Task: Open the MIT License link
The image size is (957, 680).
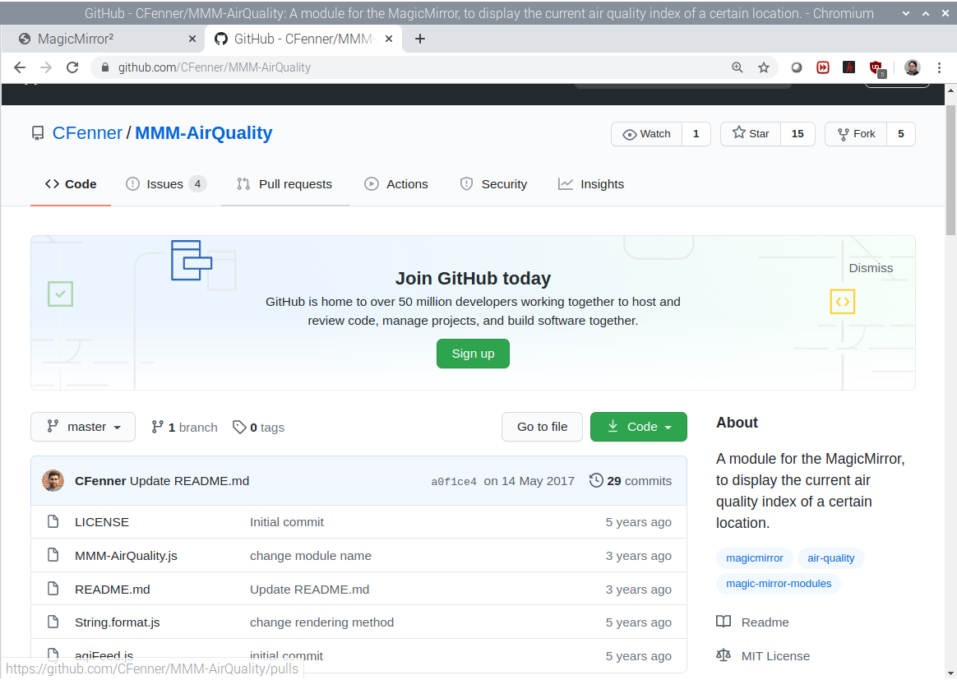Action: point(763,656)
